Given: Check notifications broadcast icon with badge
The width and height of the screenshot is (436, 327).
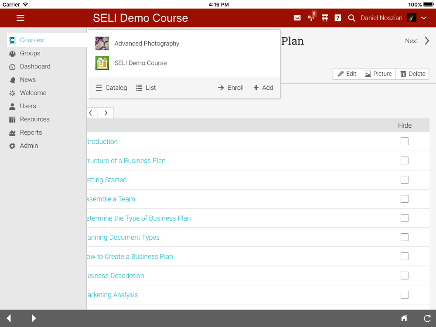Looking at the screenshot, I should [x=311, y=17].
